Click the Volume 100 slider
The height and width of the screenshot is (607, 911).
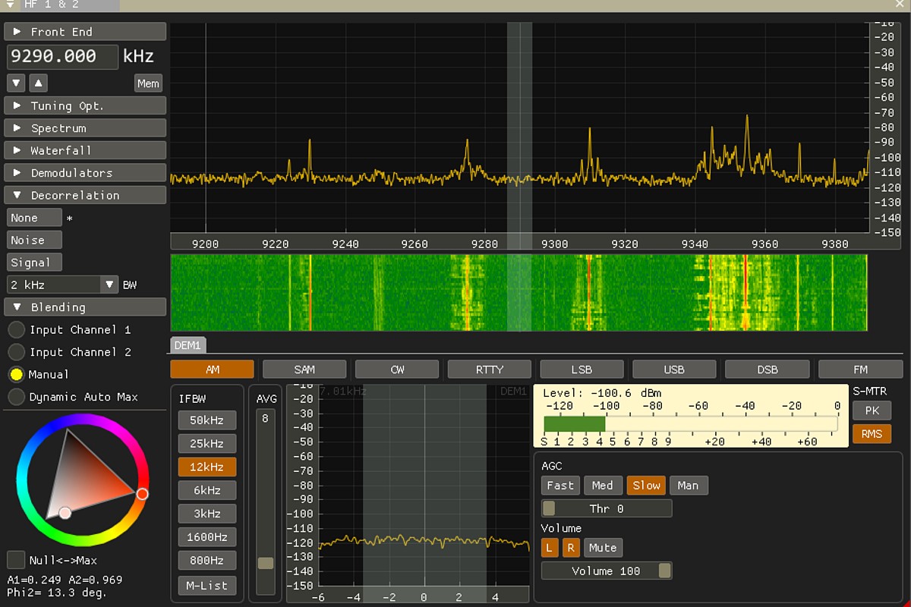click(x=606, y=571)
